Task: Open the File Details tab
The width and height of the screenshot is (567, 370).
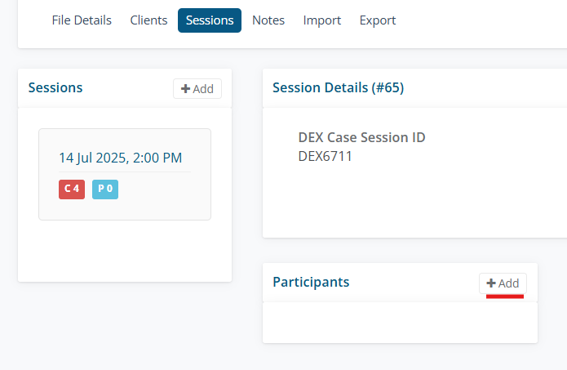Action: pos(82,20)
